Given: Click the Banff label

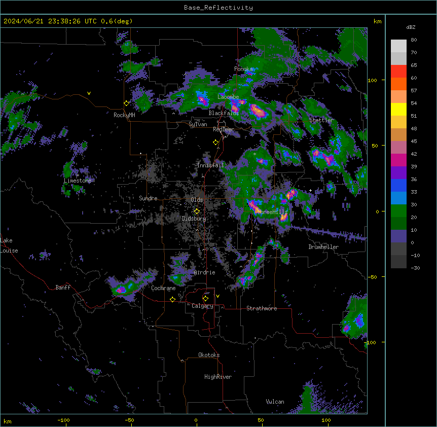Looking at the screenshot, I should tap(63, 288).
